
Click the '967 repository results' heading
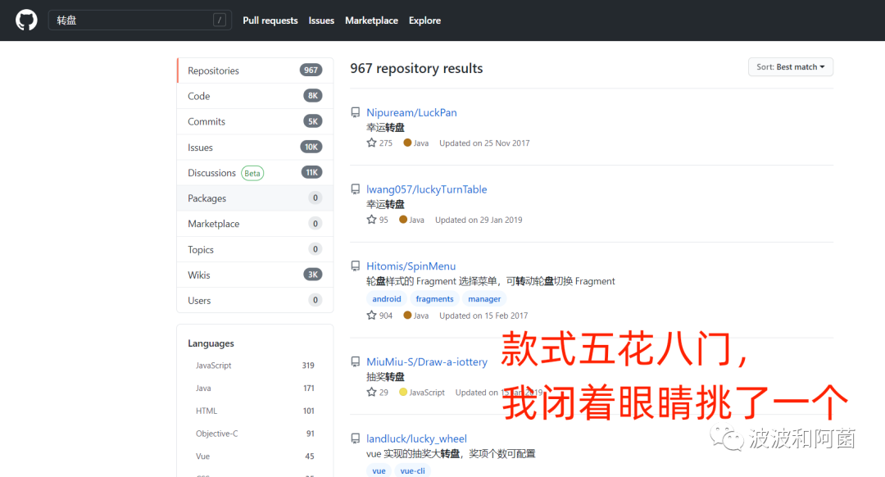coord(416,68)
